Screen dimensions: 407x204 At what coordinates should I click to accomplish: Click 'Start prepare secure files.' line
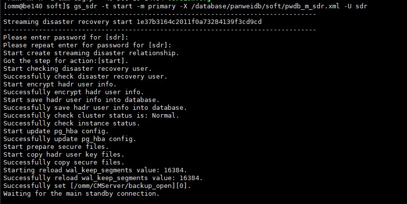(x=56, y=146)
